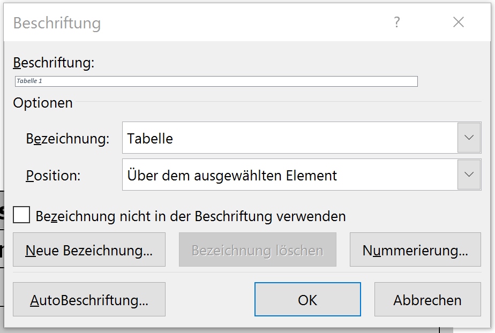Click the Optionen group heading

[x=43, y=103]
